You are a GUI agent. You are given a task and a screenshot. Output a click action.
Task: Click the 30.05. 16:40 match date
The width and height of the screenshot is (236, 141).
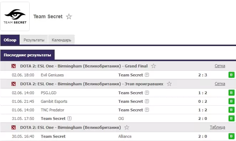click(23, 136)
